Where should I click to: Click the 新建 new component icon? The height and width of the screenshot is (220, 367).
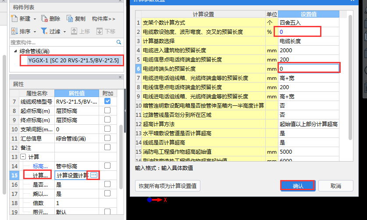click(14, 18)
